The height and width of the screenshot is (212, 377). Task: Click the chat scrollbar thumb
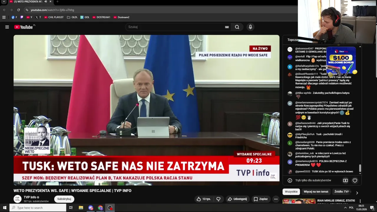360,168
